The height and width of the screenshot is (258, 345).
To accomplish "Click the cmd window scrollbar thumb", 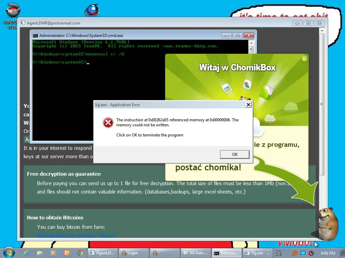I will [x=251, y=49].
